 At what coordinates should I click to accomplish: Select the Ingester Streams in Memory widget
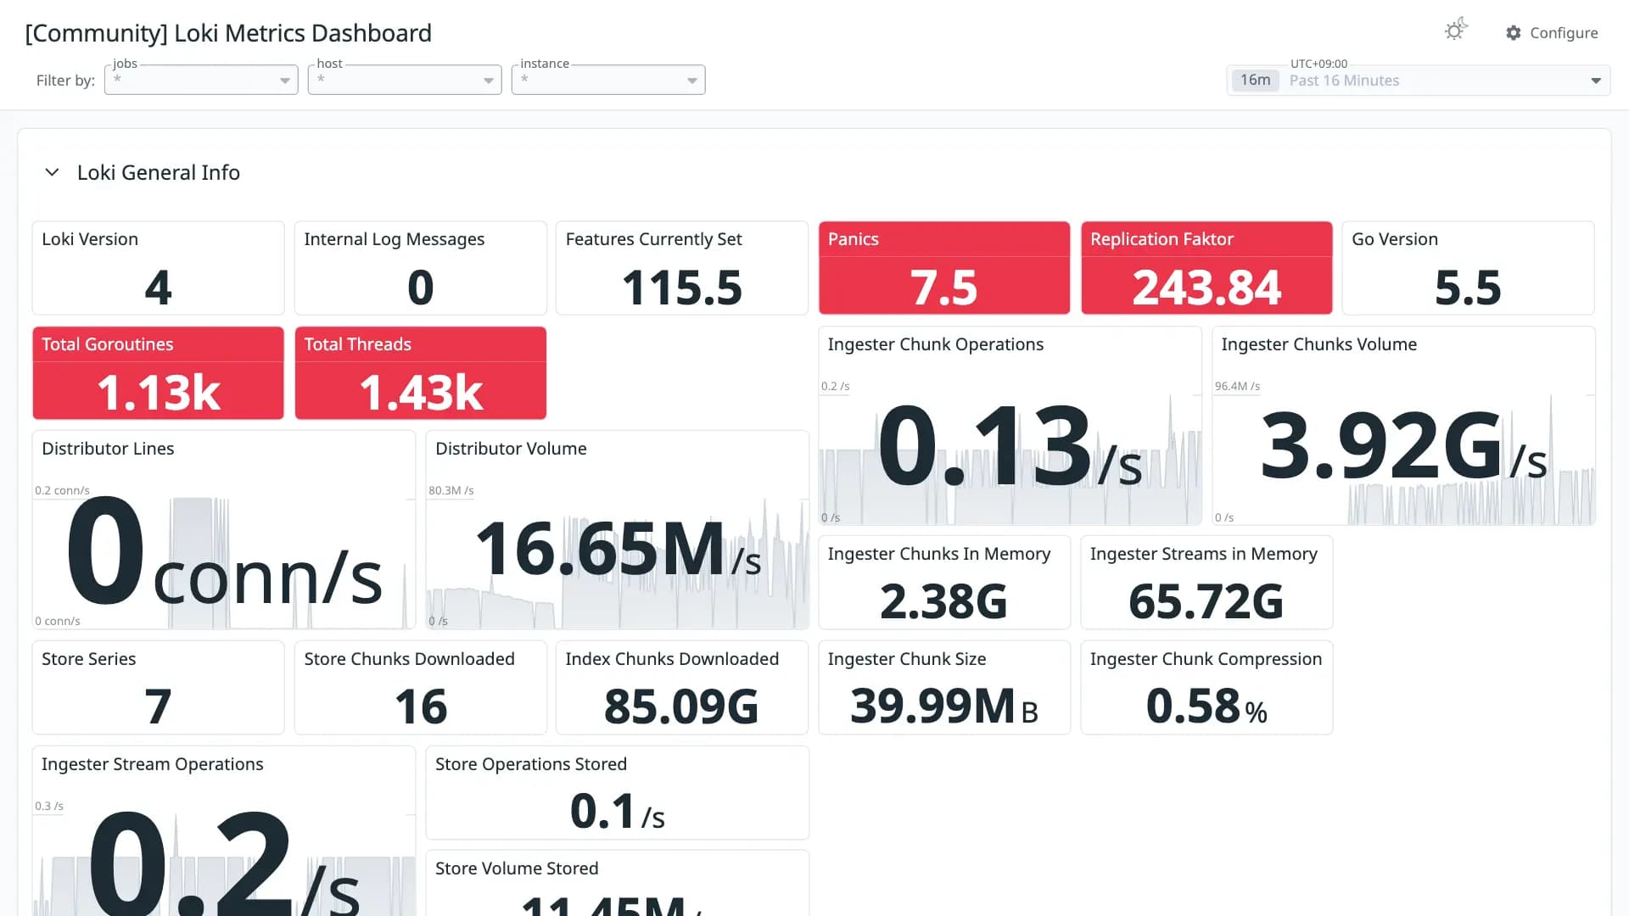pyautogui.click(x=1206, y=583)
